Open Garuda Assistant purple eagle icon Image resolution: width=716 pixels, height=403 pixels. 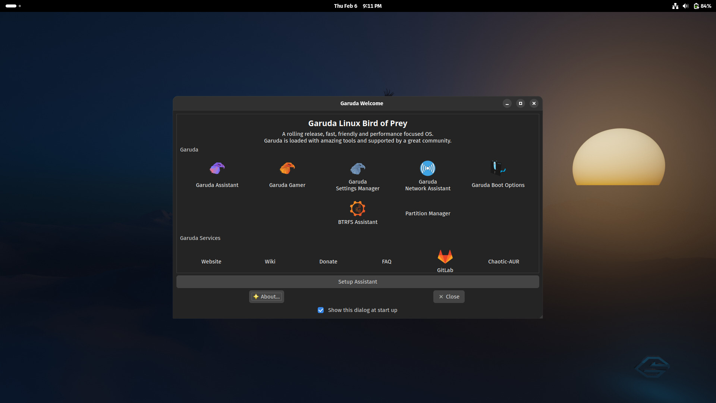click(x=217, y=168)
